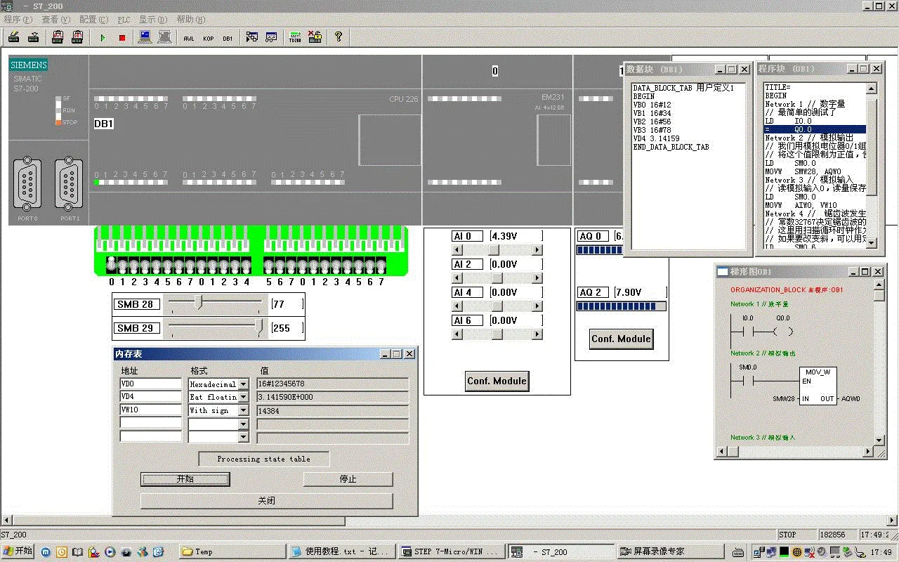Click the right arrow of the AI 2 scrollbar

click(537, 278)
